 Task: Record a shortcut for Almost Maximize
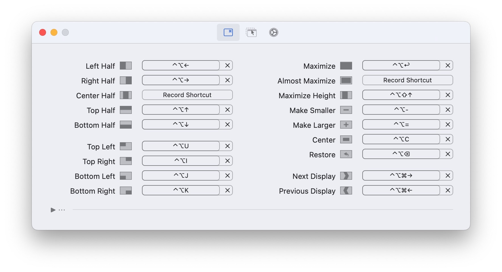[407, 80]
